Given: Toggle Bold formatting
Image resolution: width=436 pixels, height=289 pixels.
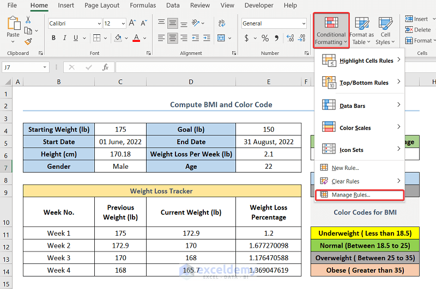Looking at the screenshot, I should pyautogui.click(x=53, y=38).
